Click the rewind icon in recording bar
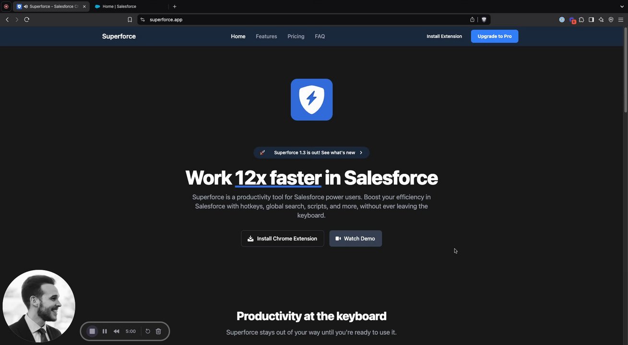The width and height of the screenshot is (628, 345). (x=117, y=331)
